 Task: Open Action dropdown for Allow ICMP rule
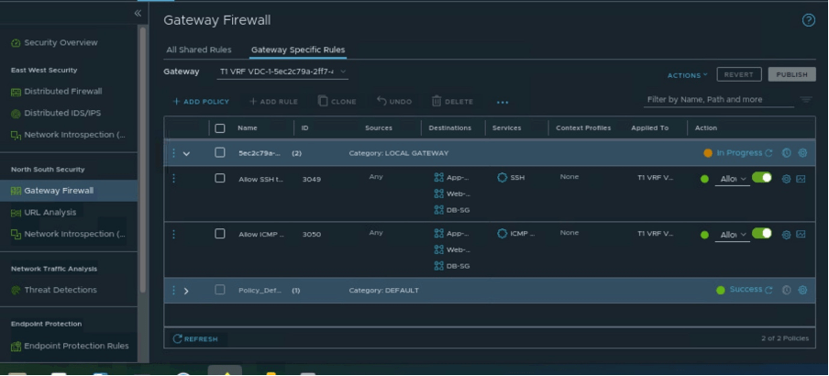(x=733, y=235)
